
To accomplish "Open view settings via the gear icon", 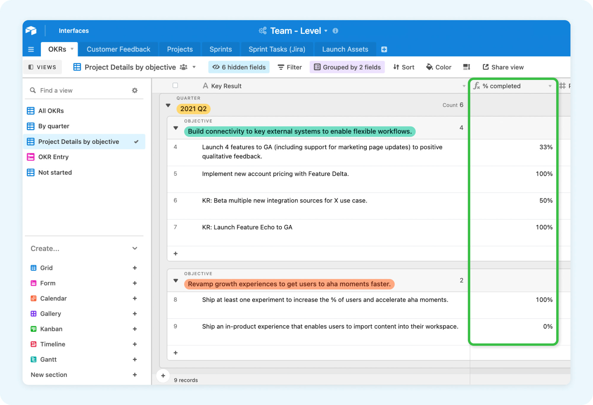I will tap(135, 90).
